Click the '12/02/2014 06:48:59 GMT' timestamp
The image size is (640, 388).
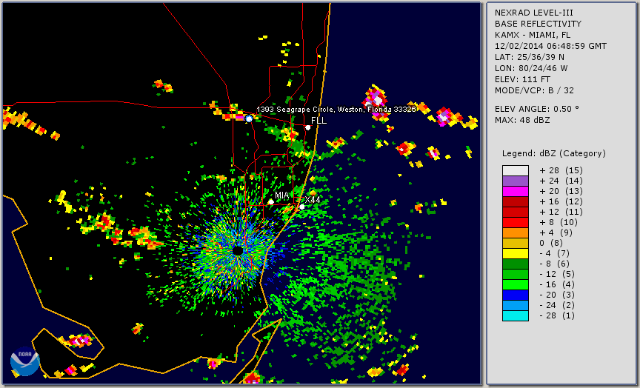click(x=550, y=46)
